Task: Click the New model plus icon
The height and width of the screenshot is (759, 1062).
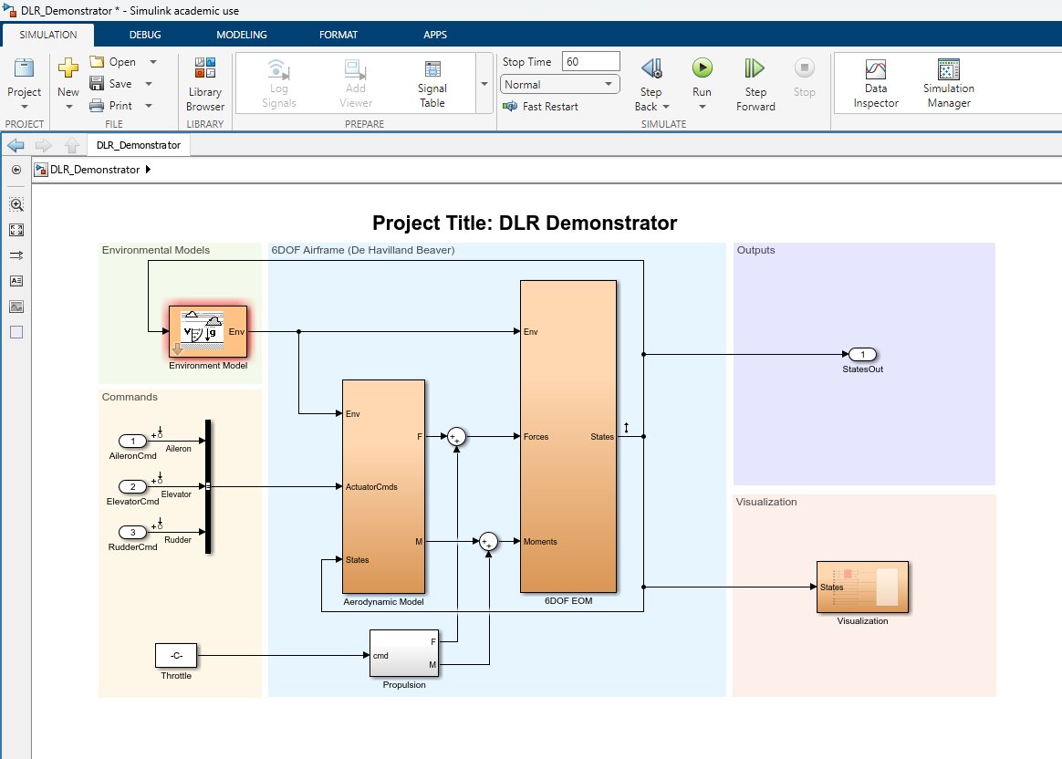Action: [68, 68]
